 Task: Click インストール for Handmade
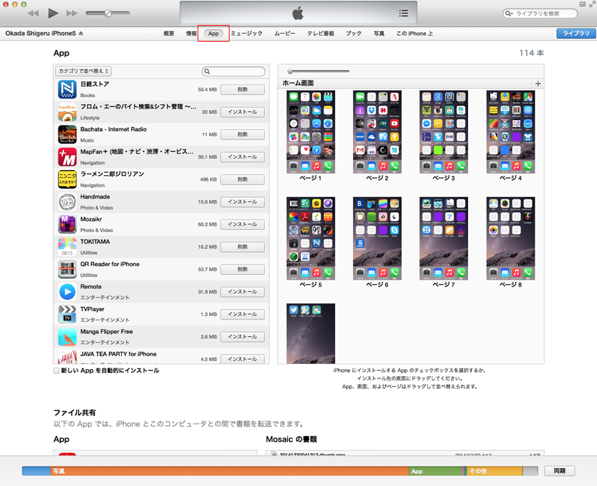[243, 202]
